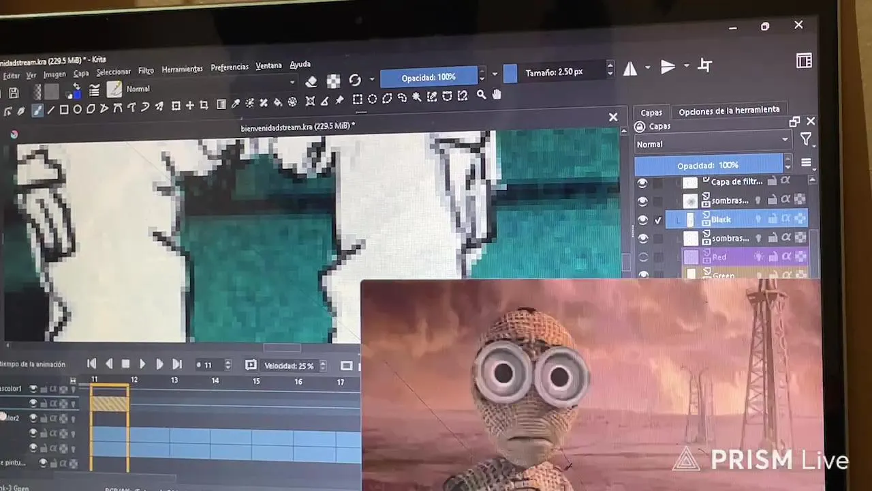Set the layer Opacidad slider in Capas
This screenshot has width=872, height=491.
point(708,165)
